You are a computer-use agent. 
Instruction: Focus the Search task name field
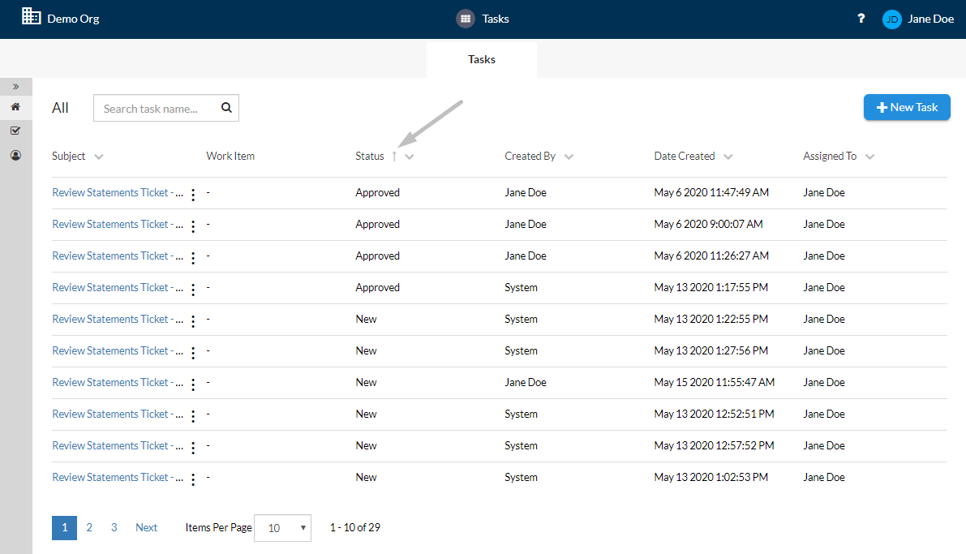165,108
